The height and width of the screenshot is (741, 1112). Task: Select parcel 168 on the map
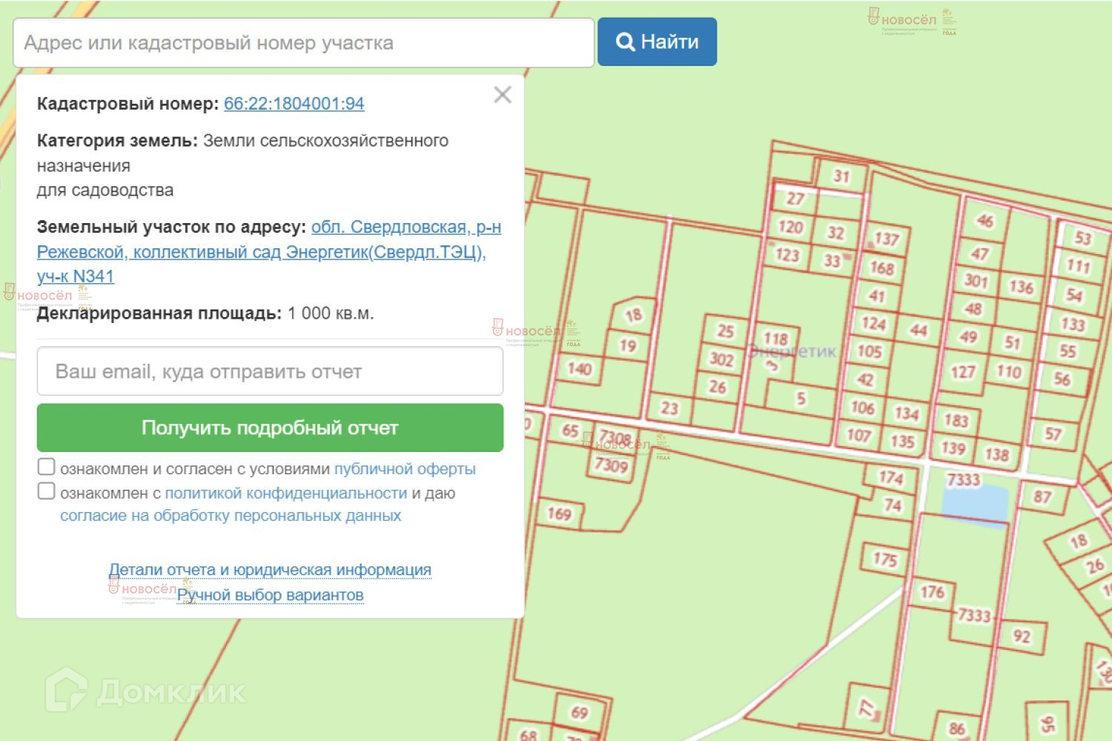click(x=881, y=268)
